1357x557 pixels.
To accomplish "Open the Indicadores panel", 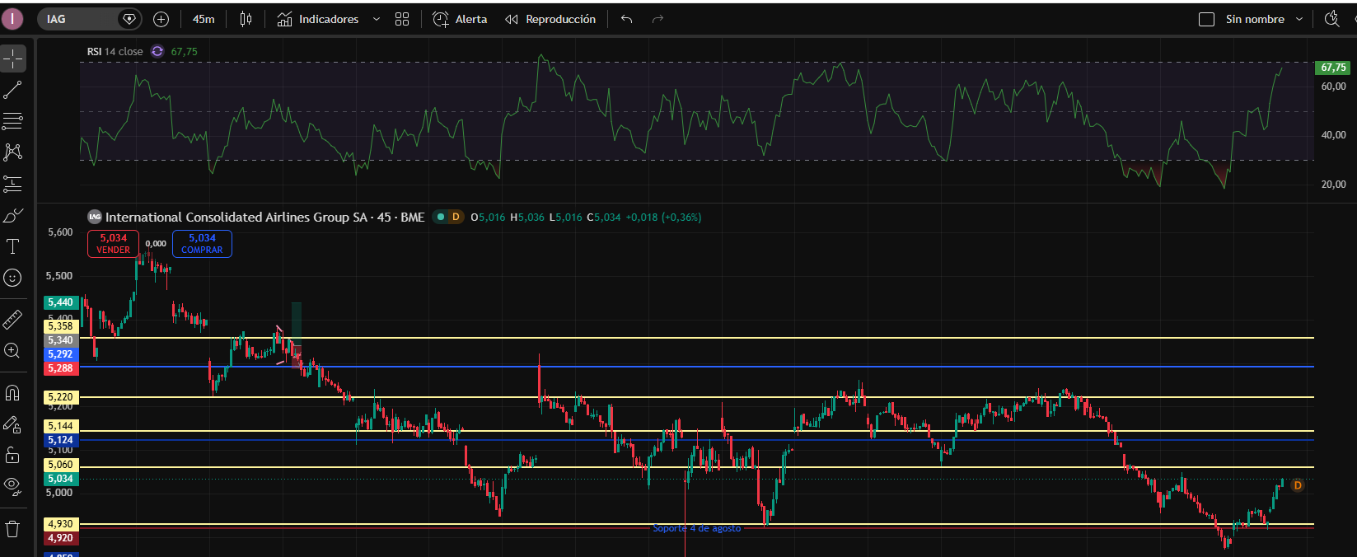I will pos(318,19).
